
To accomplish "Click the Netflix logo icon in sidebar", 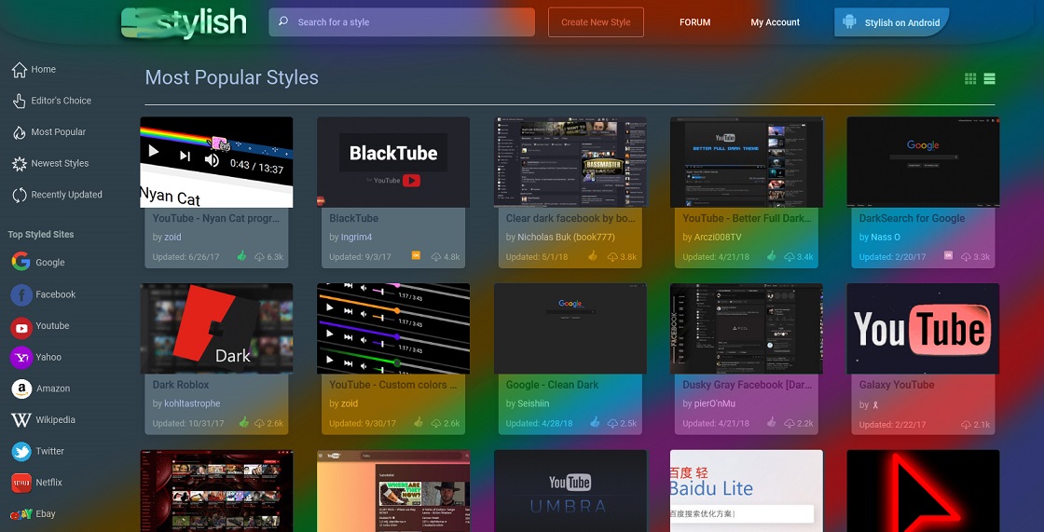I will coord(21,483).
